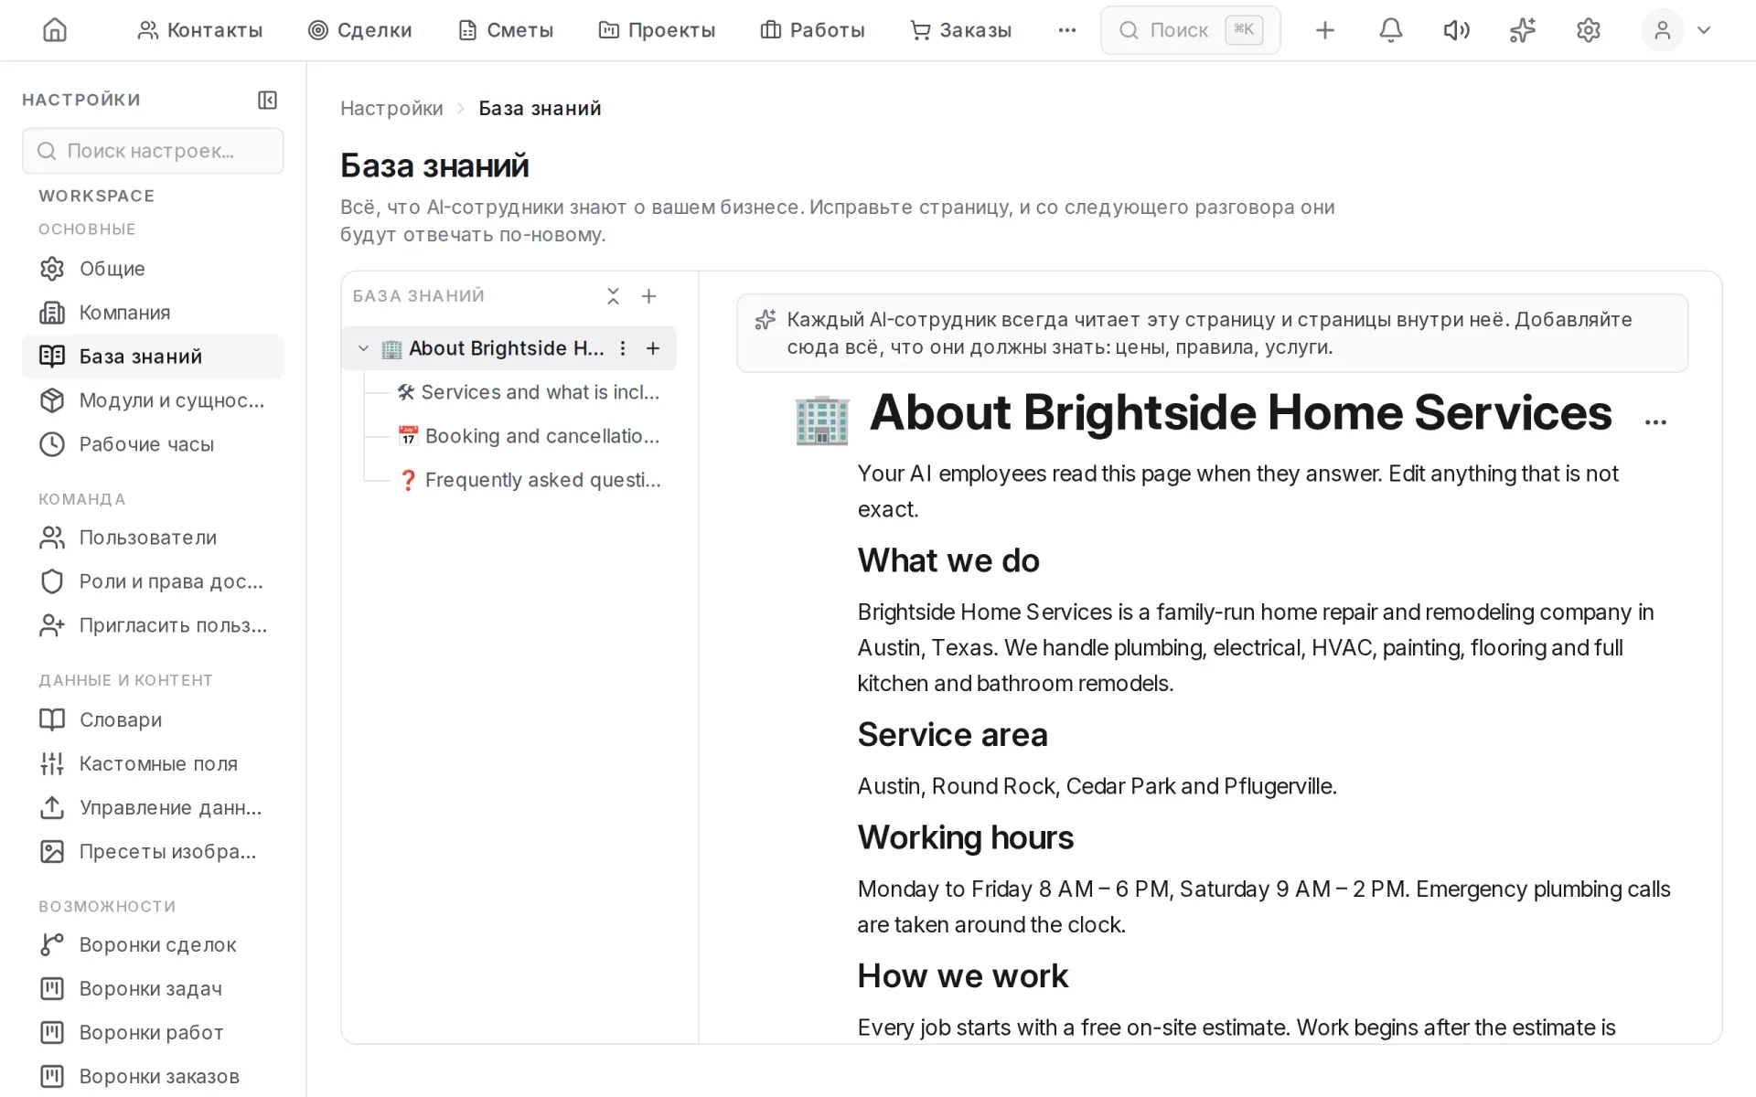Image resolution: width=1756 pixels, height=1097 pixels.
Task: Expand the user account dropdown chevron
Action: pos(1703,30)
